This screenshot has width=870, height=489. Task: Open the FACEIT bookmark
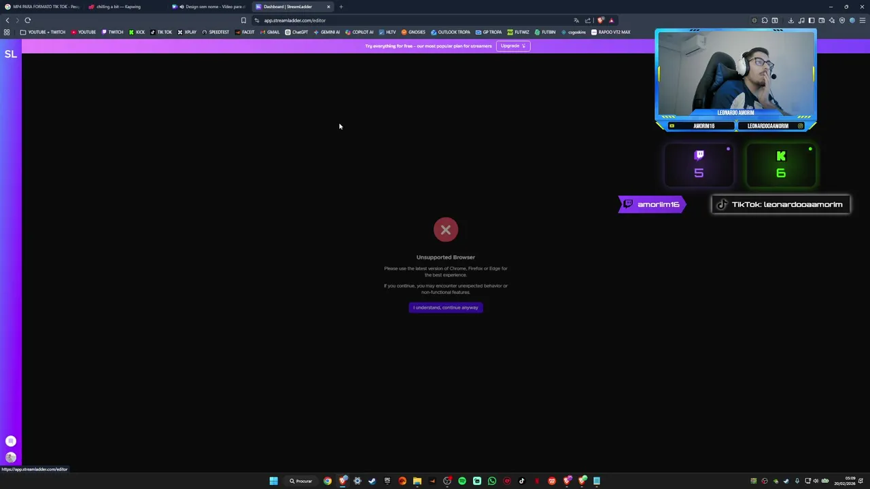(245, 32)
